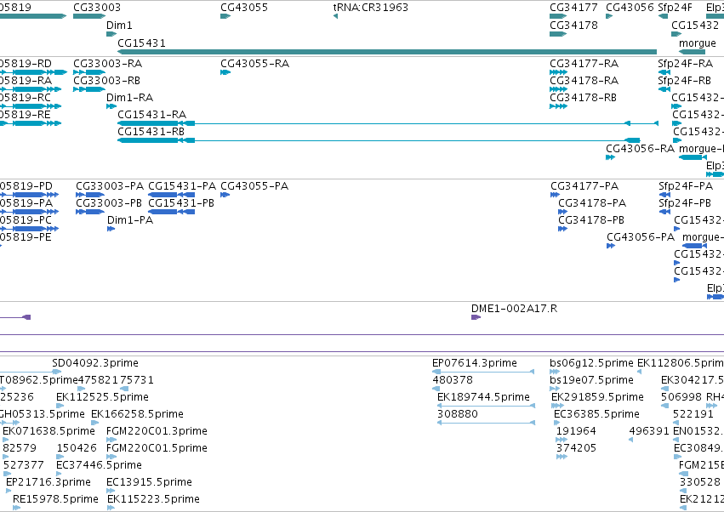Select EST RE15978.5prime
Viewport: 724px width, 512px height.
click(55, 499)
